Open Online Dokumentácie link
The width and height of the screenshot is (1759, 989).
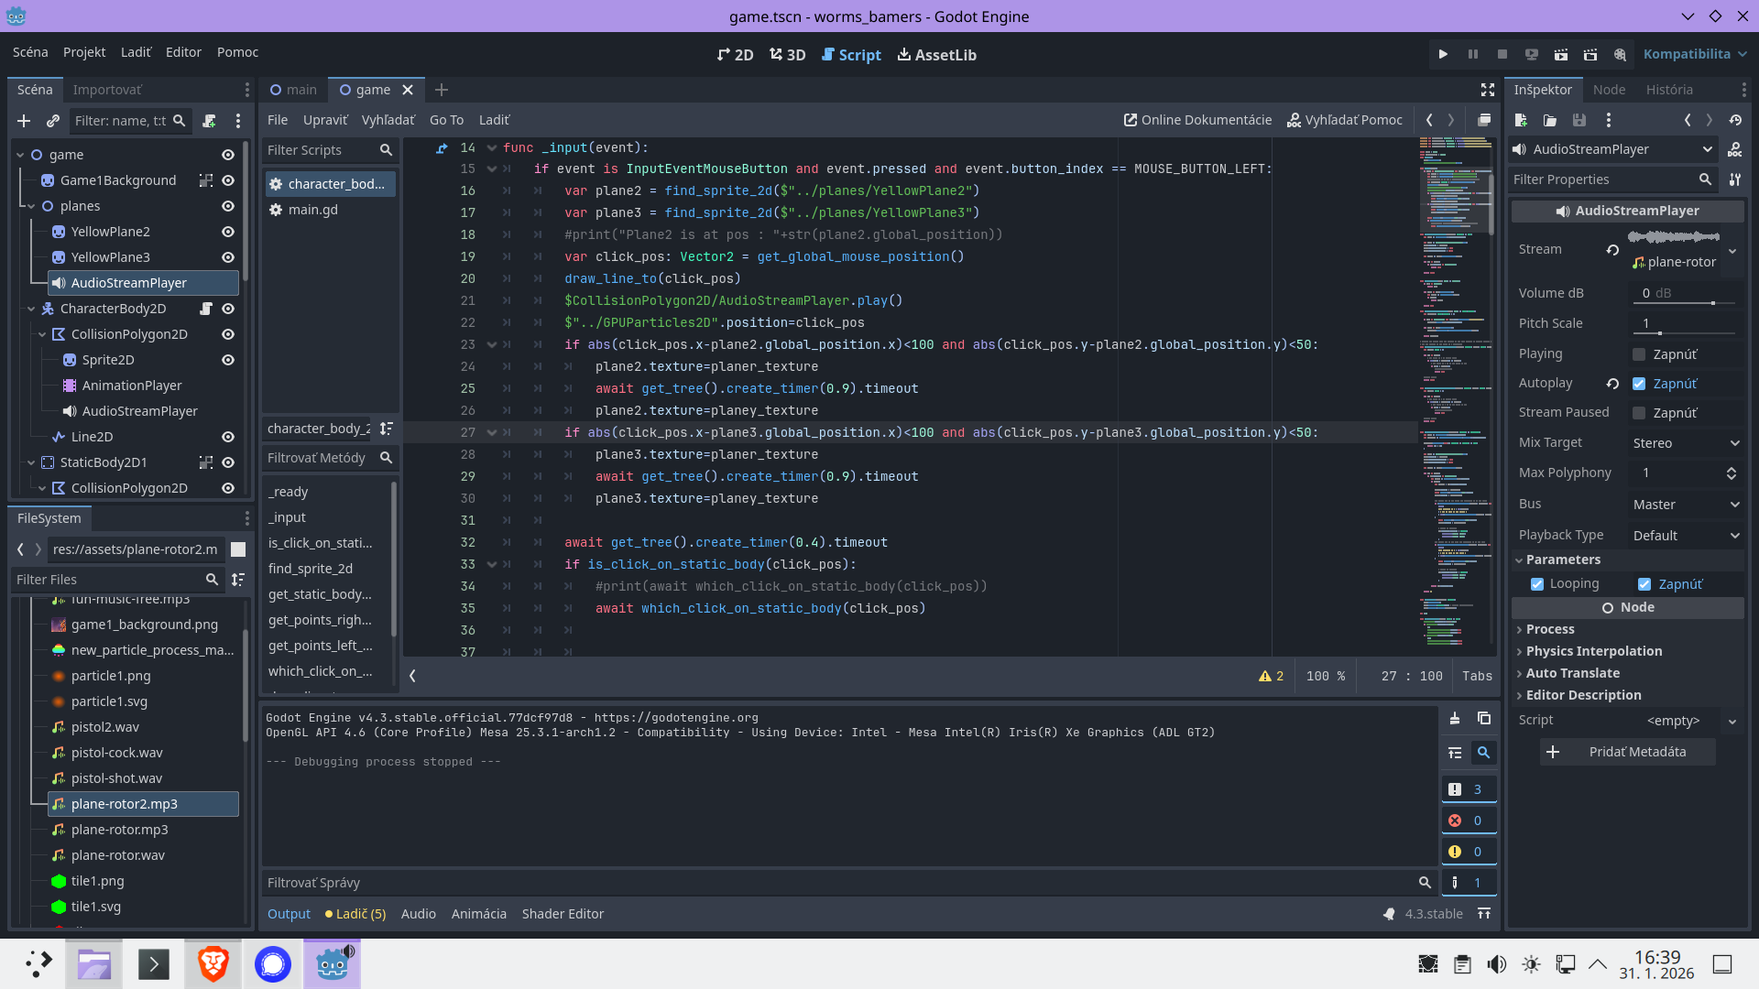point(1197,120)
